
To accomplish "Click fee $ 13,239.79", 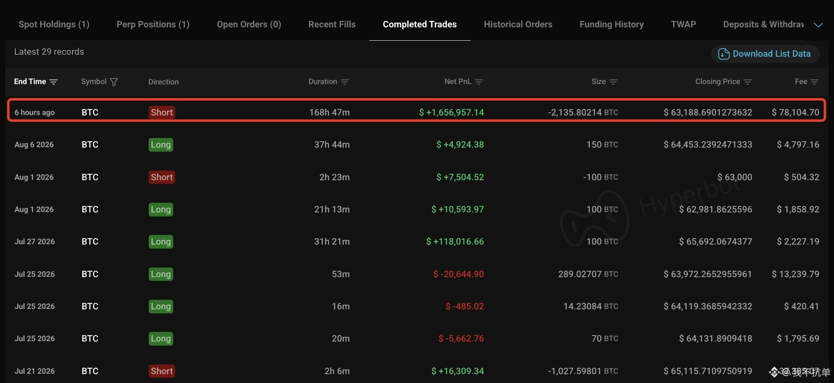I will (795, 274).
